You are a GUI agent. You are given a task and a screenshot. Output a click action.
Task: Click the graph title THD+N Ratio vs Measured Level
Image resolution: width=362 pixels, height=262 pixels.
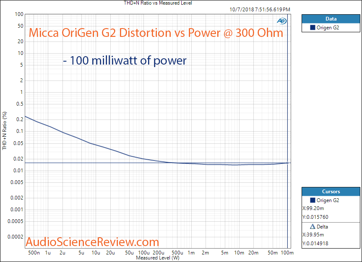[158, 3]
